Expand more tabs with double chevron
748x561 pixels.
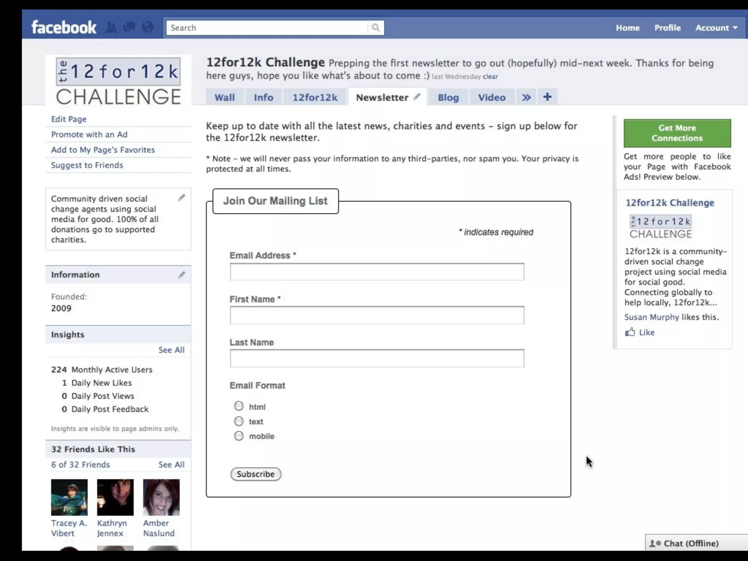click(x=526, y=97)
